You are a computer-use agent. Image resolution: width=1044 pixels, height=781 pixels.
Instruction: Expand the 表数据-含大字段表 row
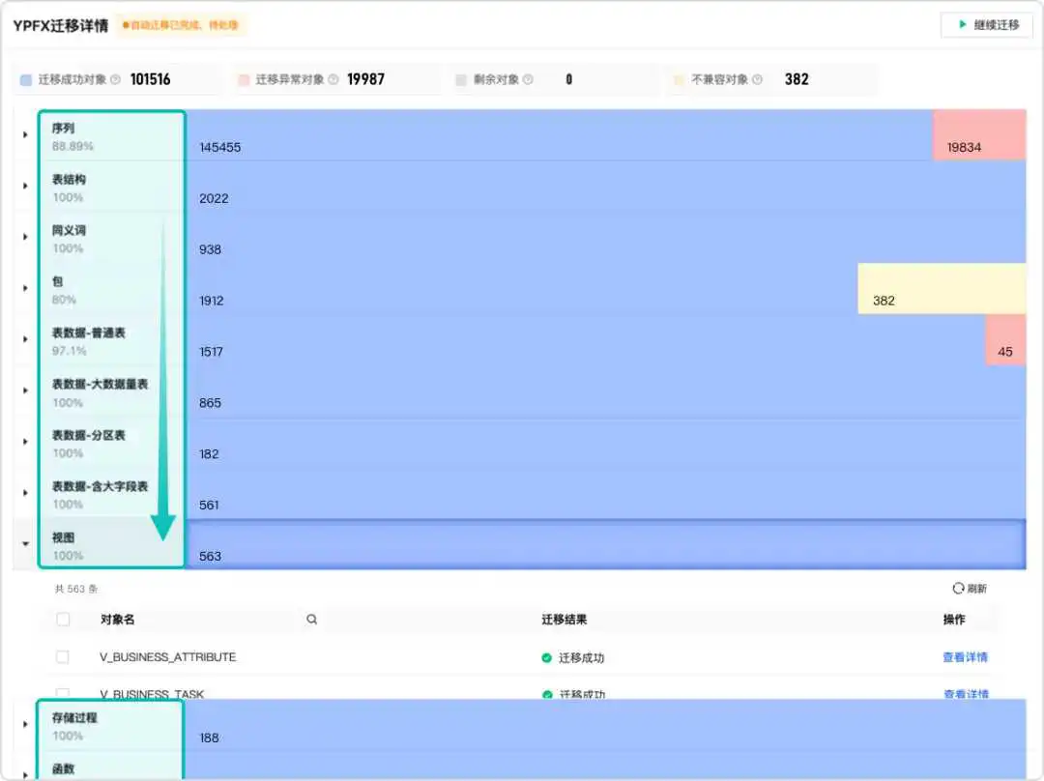25,493
